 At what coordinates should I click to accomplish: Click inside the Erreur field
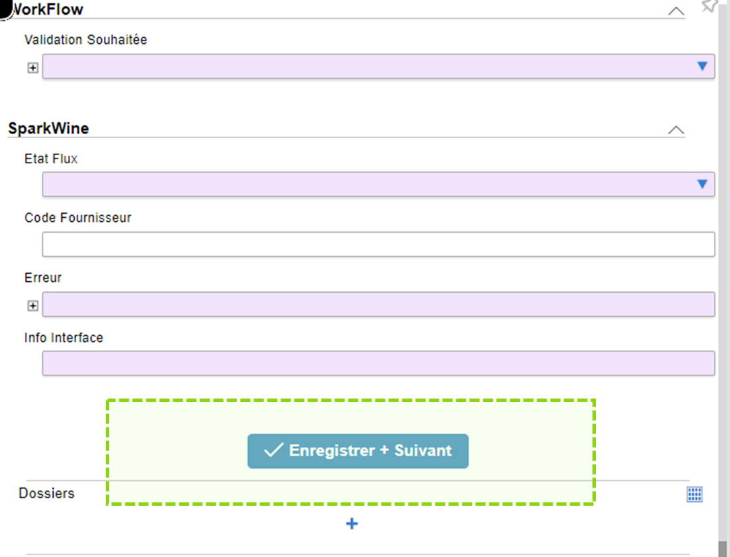[377, 304]
